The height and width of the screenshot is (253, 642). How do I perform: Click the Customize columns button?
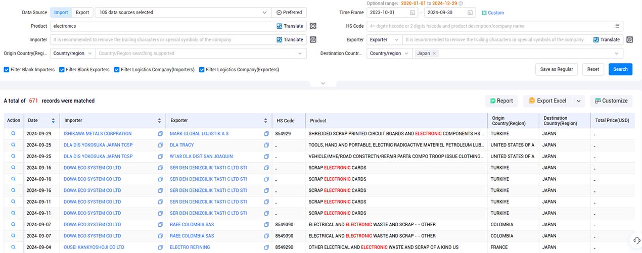tap(611, 101)
